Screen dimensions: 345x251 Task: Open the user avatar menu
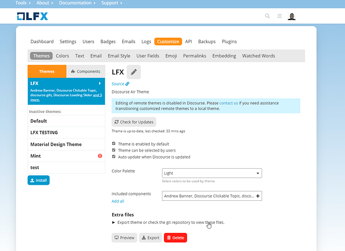coord(292,16)
